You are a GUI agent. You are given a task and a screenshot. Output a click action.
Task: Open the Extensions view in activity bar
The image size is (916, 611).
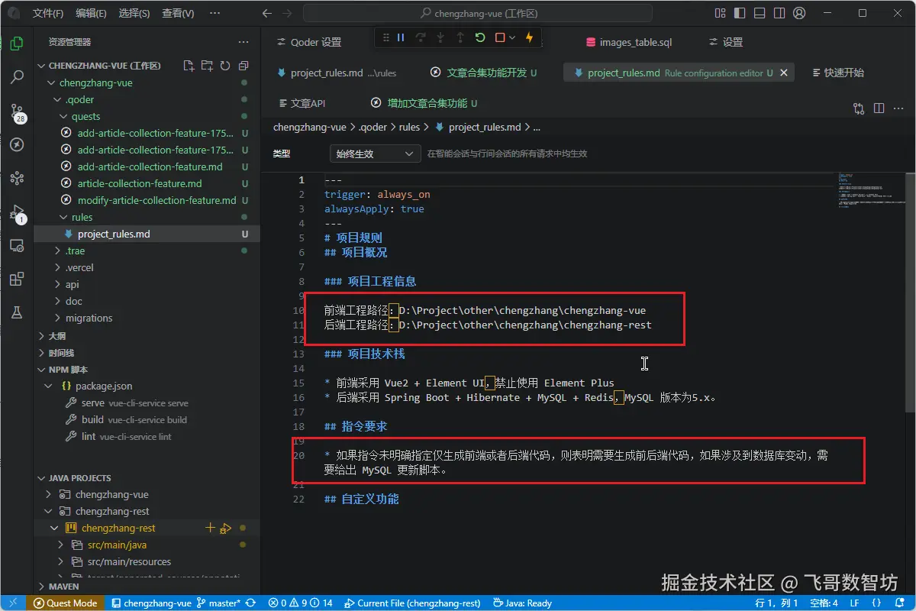(16, 279)
